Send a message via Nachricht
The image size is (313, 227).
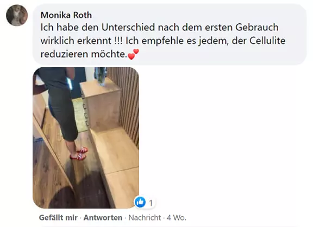145,218
